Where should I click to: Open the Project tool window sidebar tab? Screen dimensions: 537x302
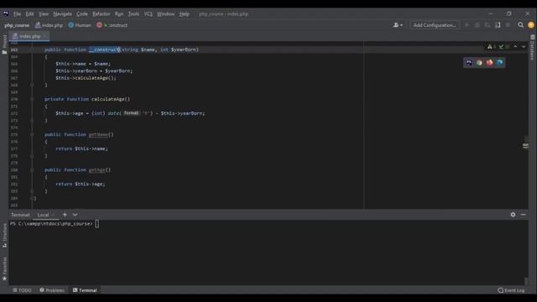click(4, 44)
